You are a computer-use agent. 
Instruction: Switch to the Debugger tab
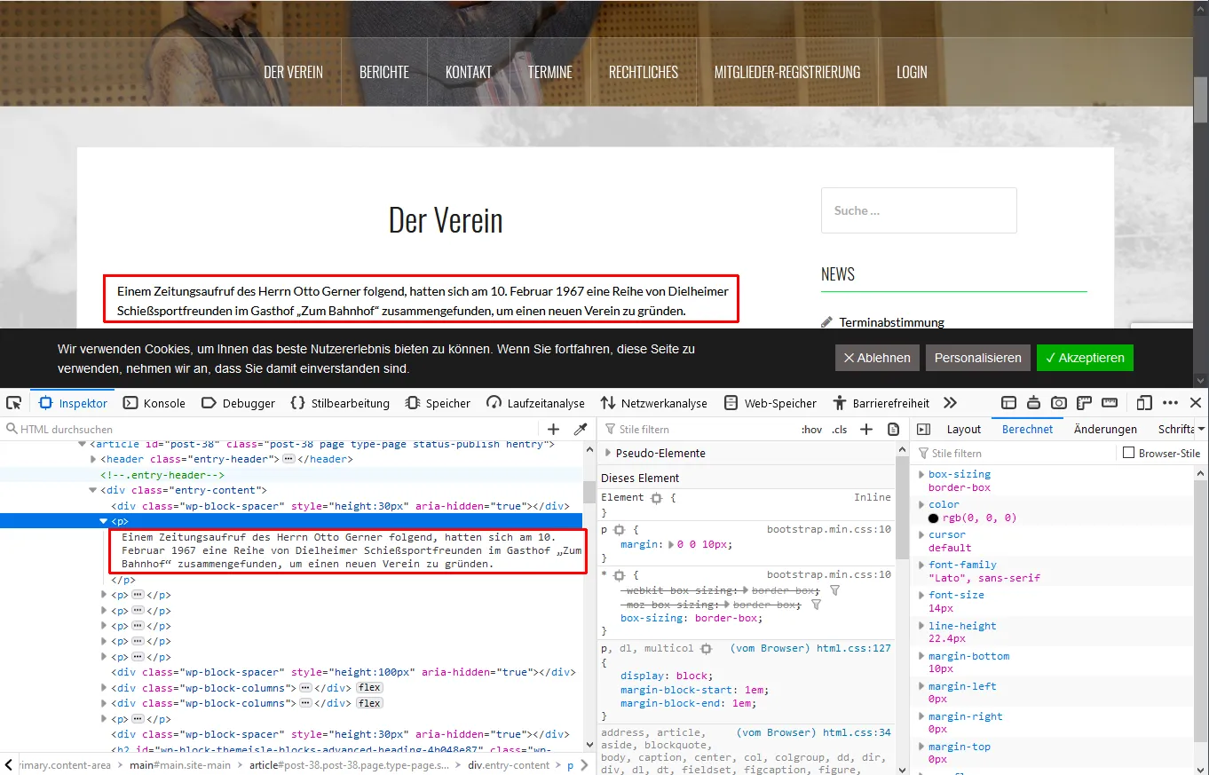click(239, 403)
